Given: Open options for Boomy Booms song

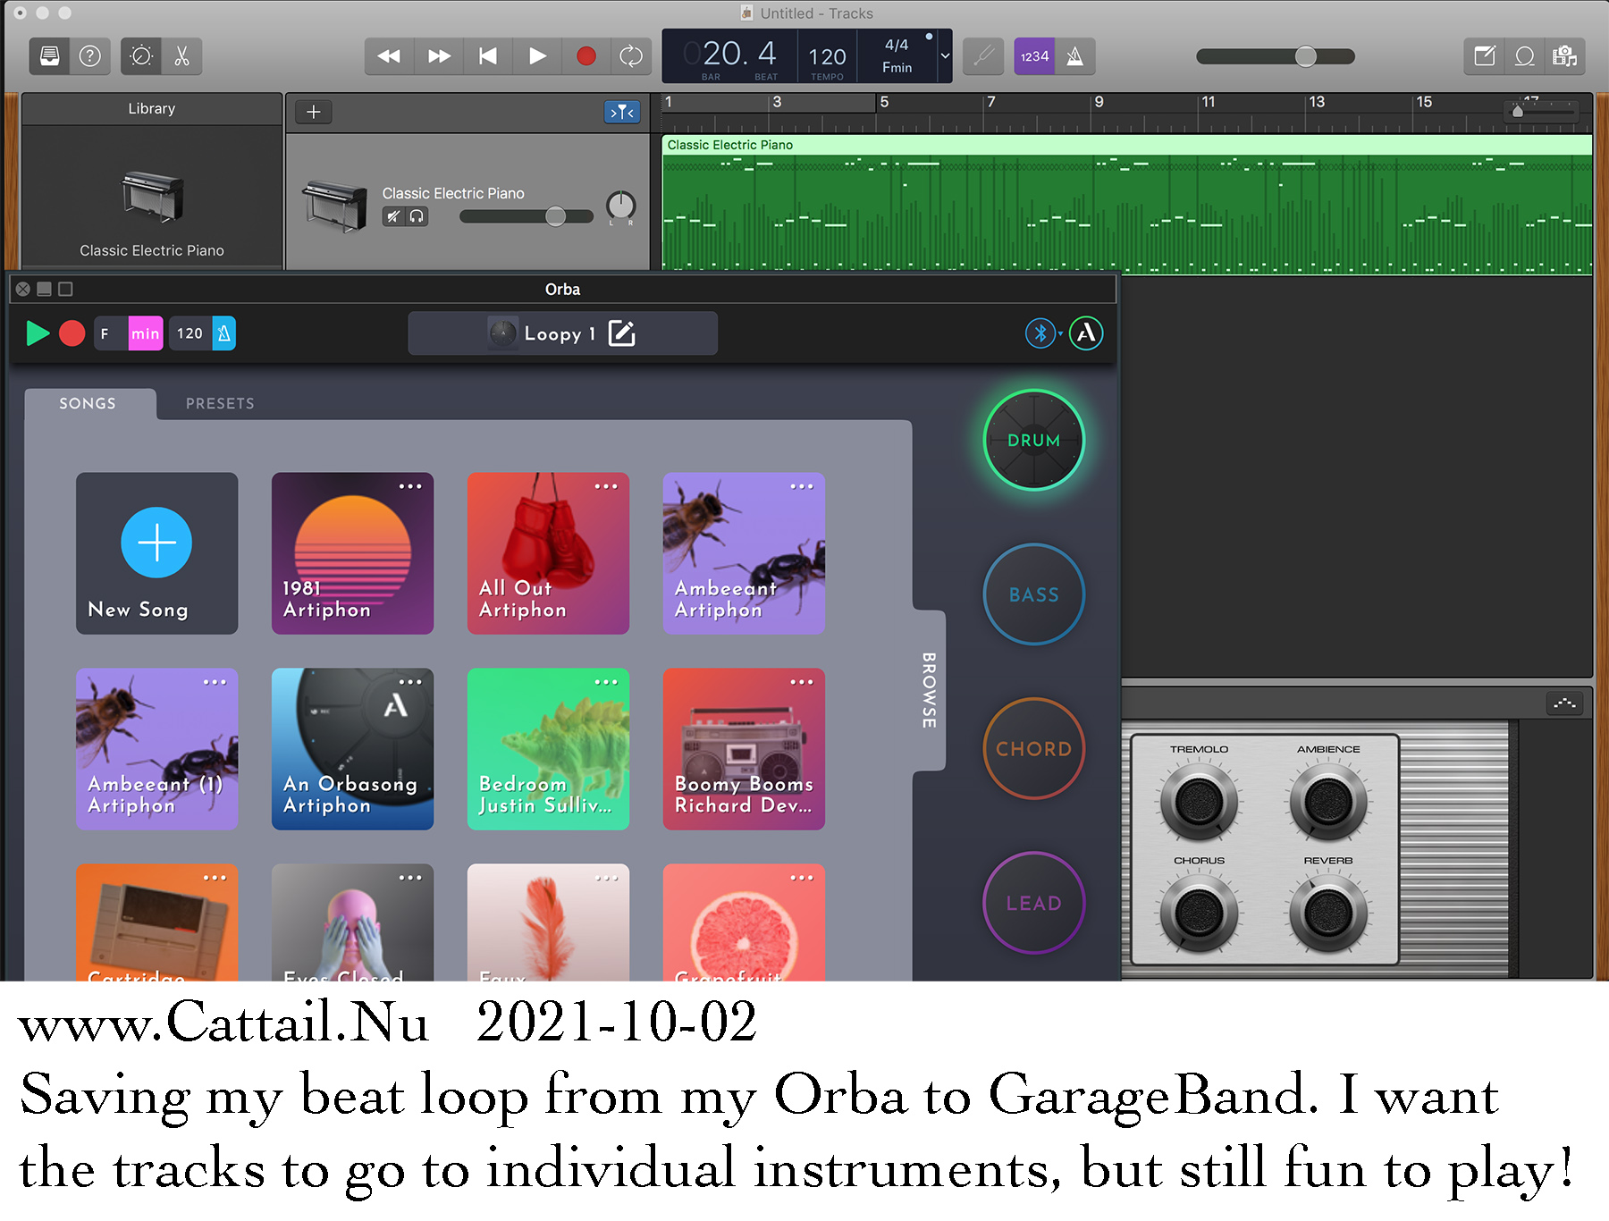Looking at the screenshot, I should (x=802, y=682).
